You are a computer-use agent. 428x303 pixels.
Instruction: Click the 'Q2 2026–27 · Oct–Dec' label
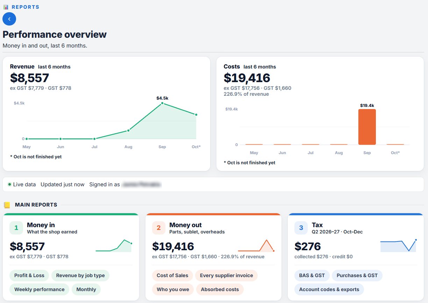[337, 232]
